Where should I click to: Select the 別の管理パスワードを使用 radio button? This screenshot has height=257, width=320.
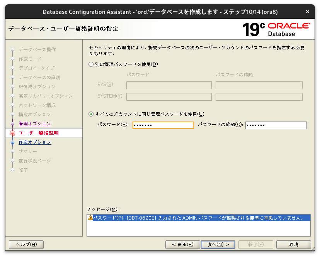click(x=90, y=64)
